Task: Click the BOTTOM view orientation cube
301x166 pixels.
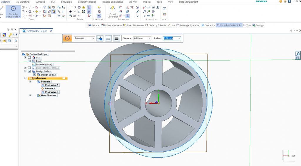Action: [x=289, y=155]
